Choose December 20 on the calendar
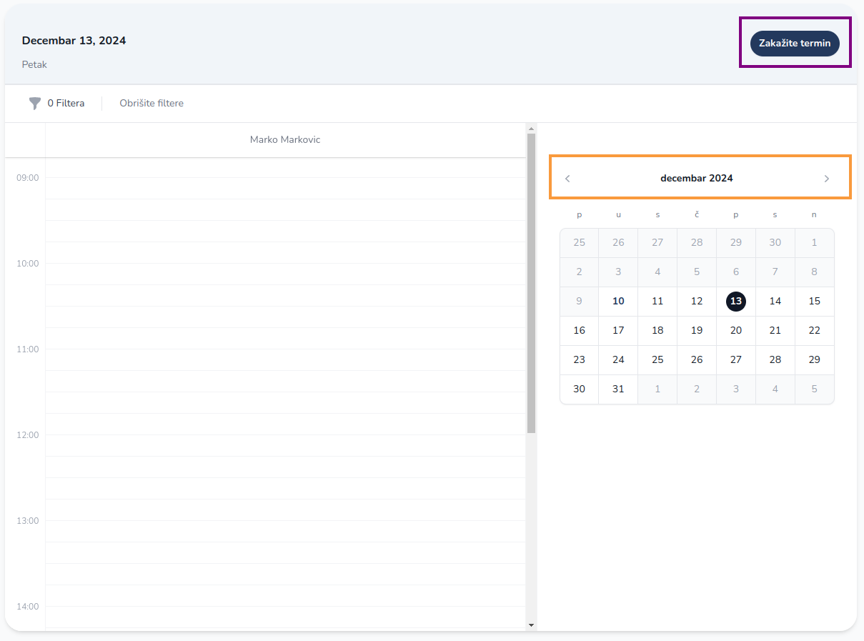The width and height of the screenshot is (864, 641). [735, 331]
